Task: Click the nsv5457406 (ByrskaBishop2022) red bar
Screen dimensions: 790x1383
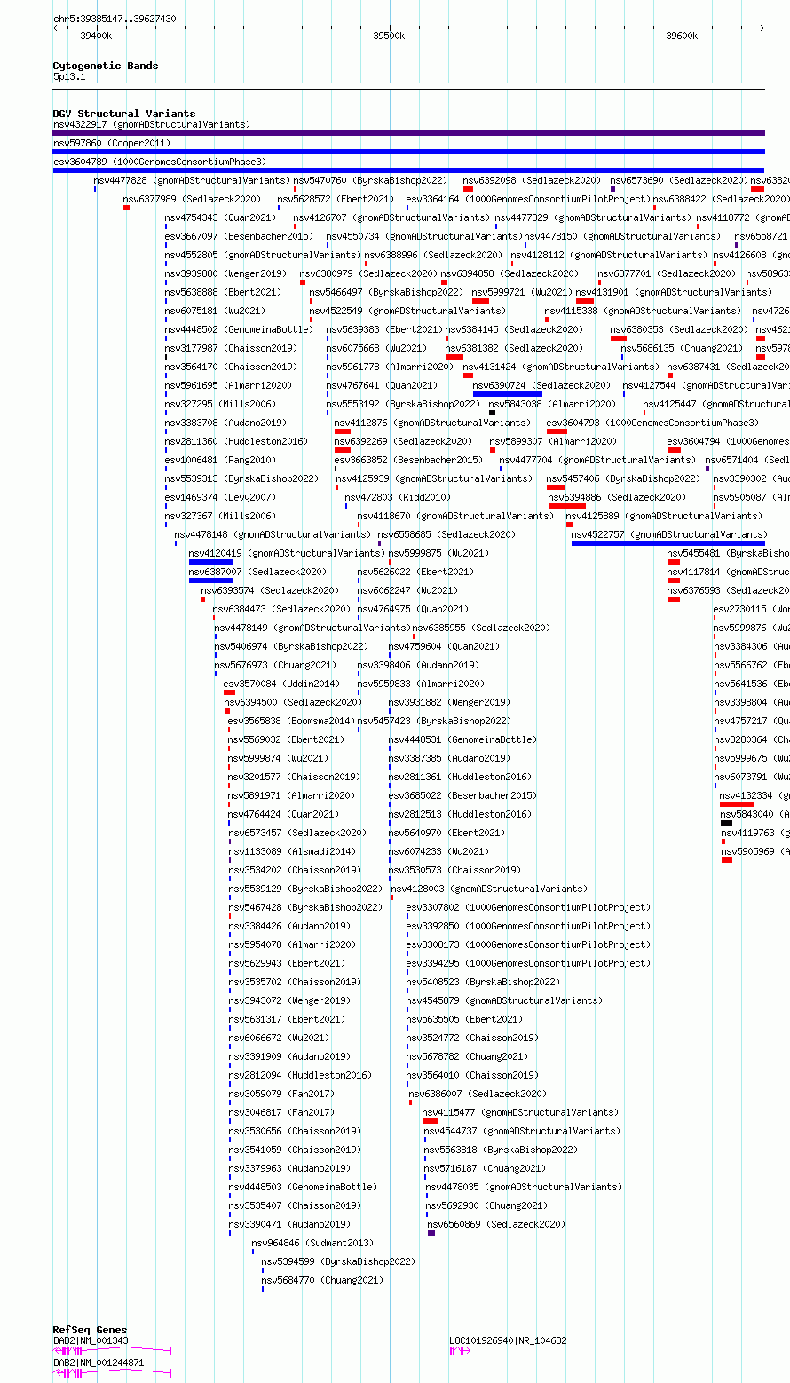Action: coord(556,487)
